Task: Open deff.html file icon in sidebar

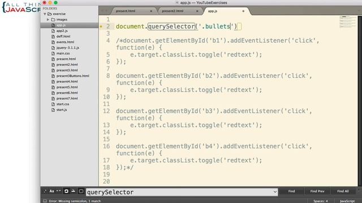Action: [53, 36]
